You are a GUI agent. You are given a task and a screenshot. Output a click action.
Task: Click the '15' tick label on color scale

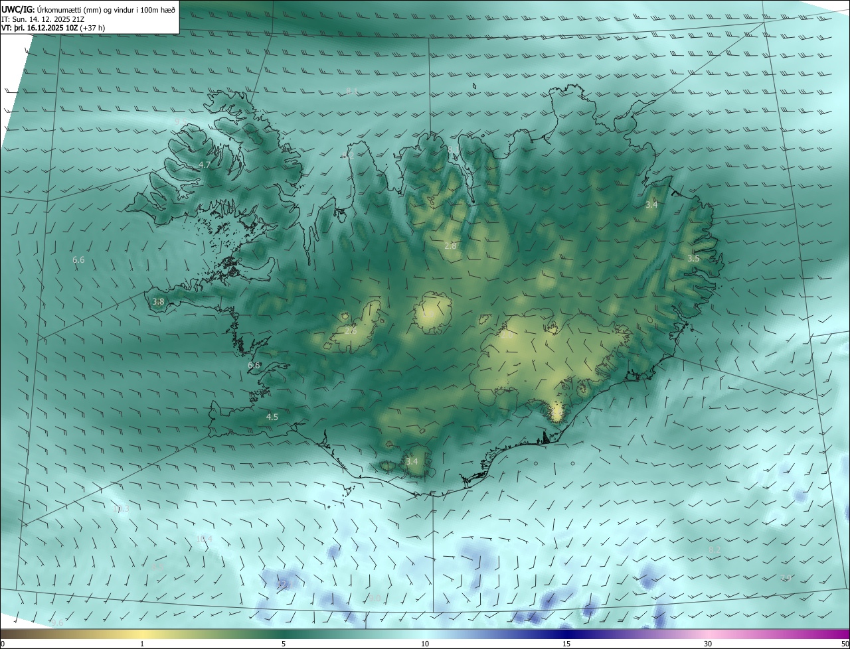coord(566,644)
